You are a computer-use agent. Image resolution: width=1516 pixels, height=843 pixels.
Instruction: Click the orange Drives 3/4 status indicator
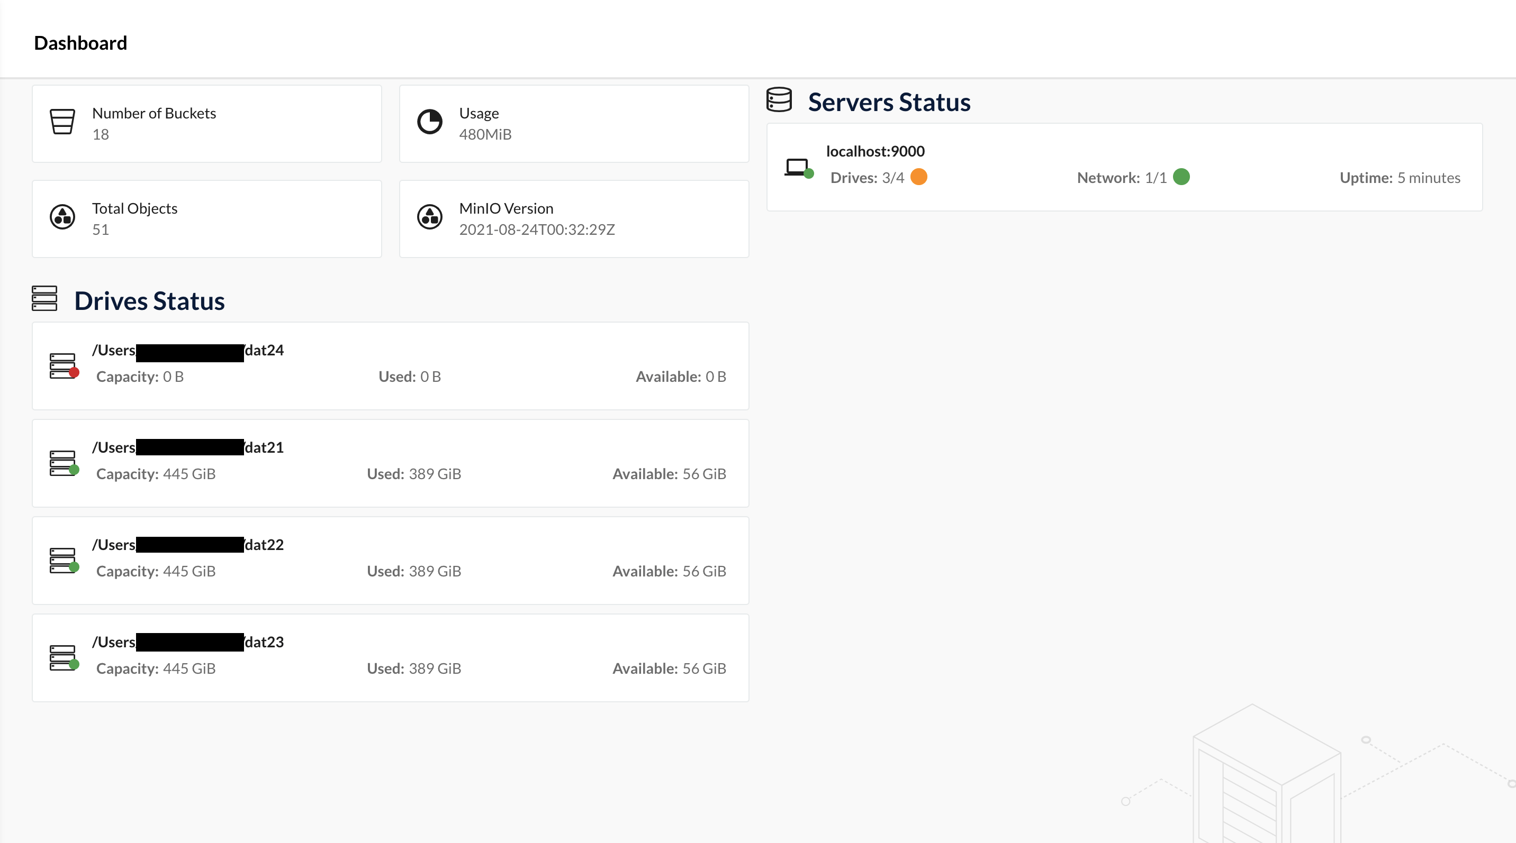click(x=919, y=177)
